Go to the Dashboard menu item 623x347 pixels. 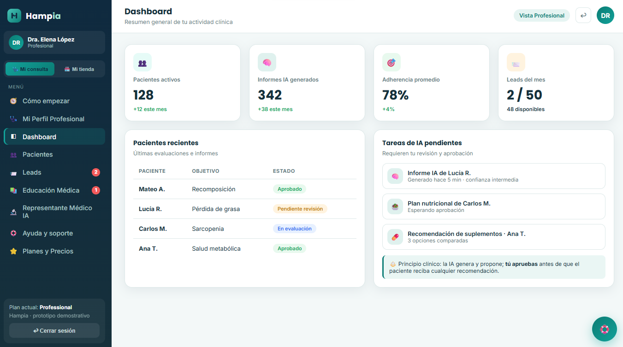click(54, 137)
